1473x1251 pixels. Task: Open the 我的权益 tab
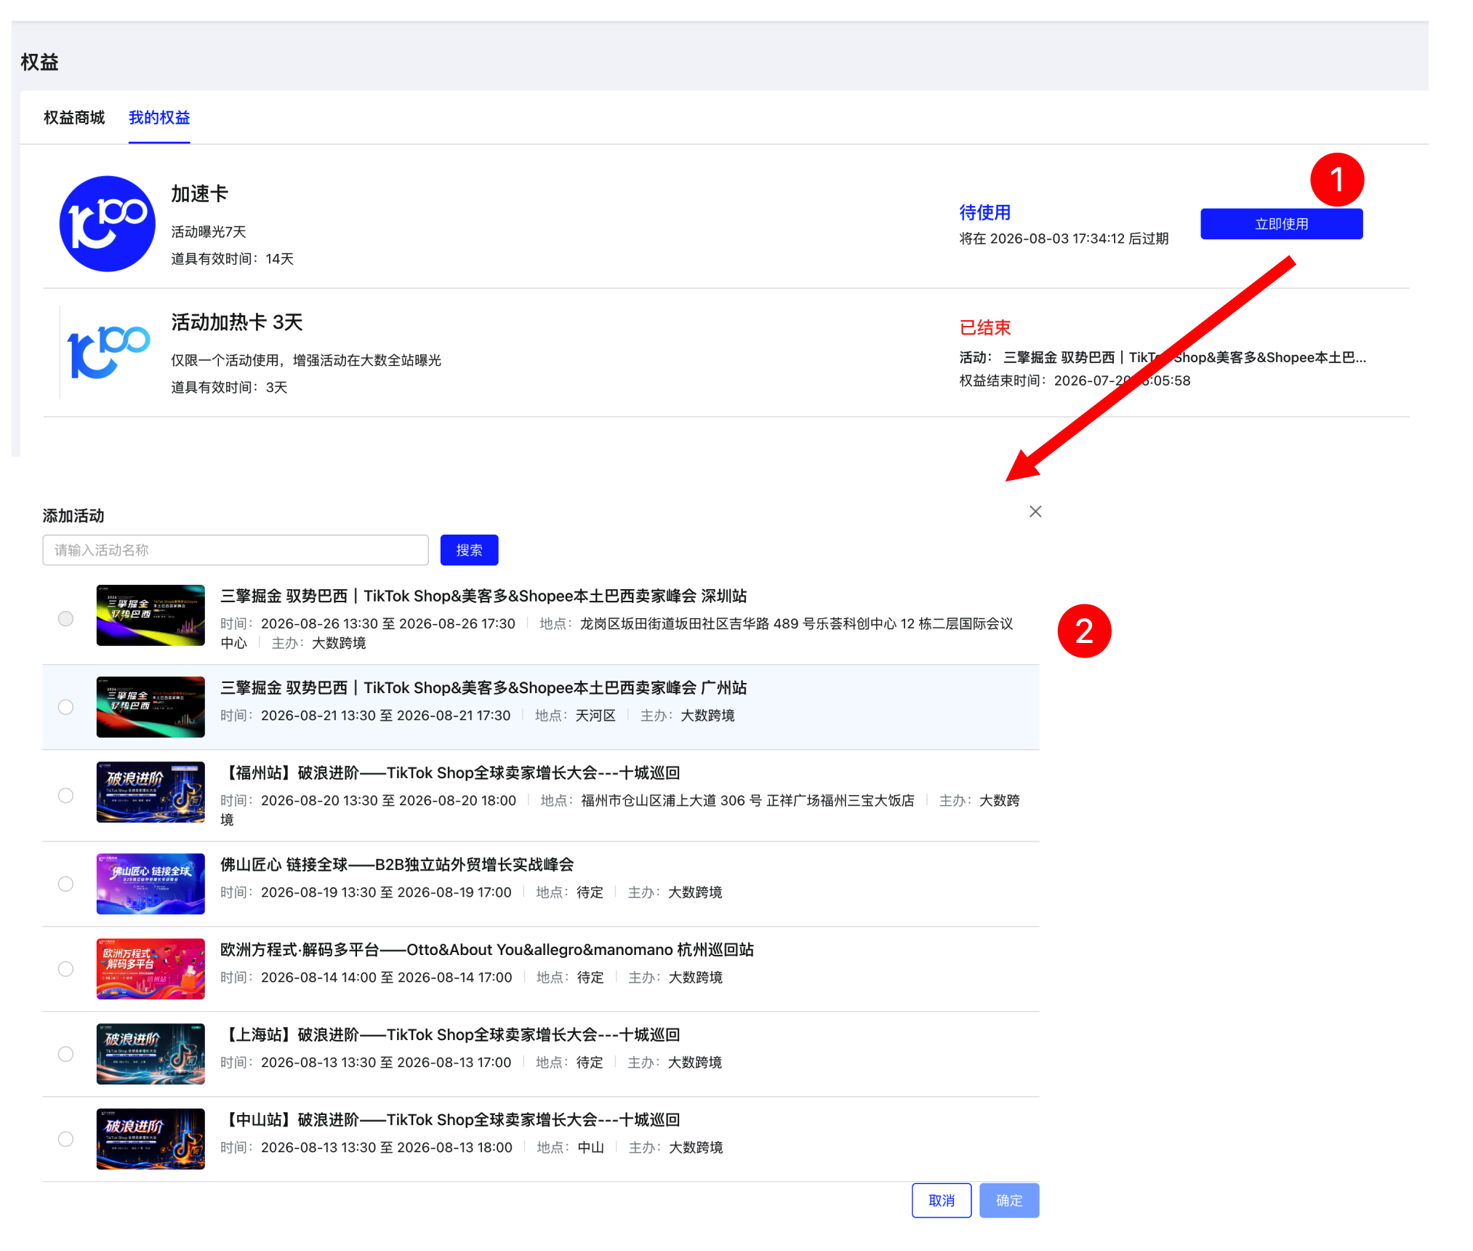tap(159, 118)
